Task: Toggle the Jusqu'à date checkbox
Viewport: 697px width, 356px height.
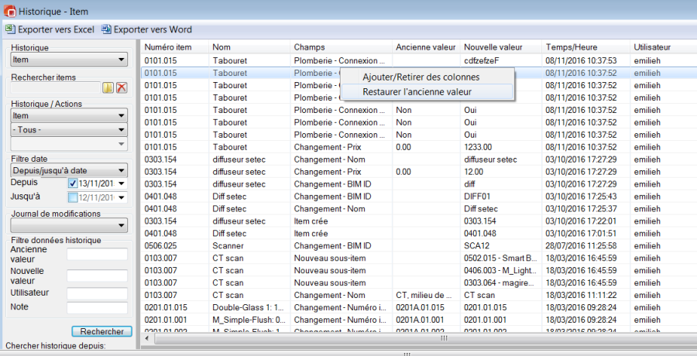Action: point(73,197)
